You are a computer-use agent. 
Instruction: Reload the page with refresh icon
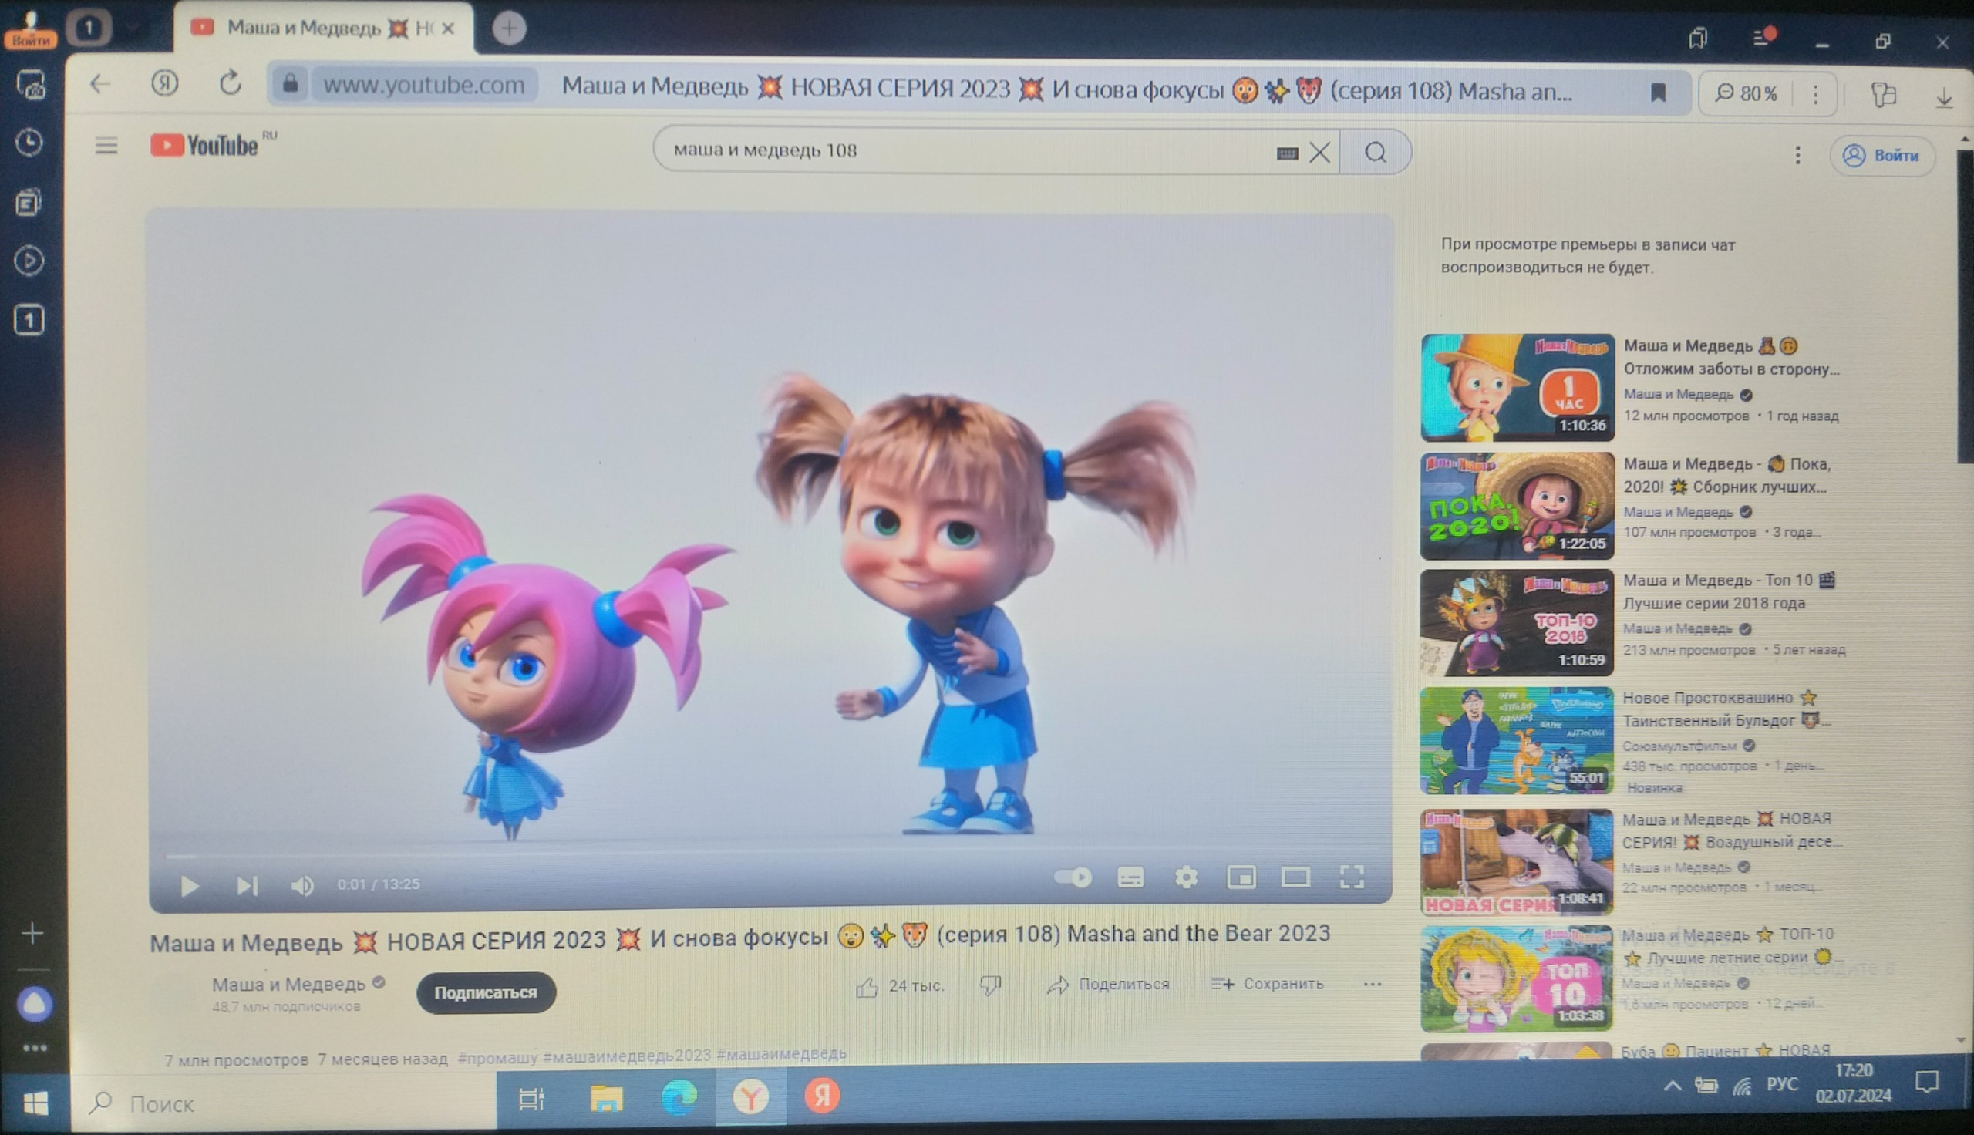[230, 83]
